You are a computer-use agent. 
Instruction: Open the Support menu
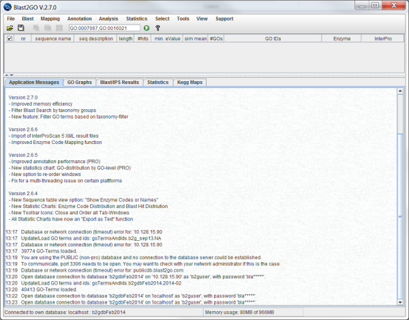click(224, 18)
